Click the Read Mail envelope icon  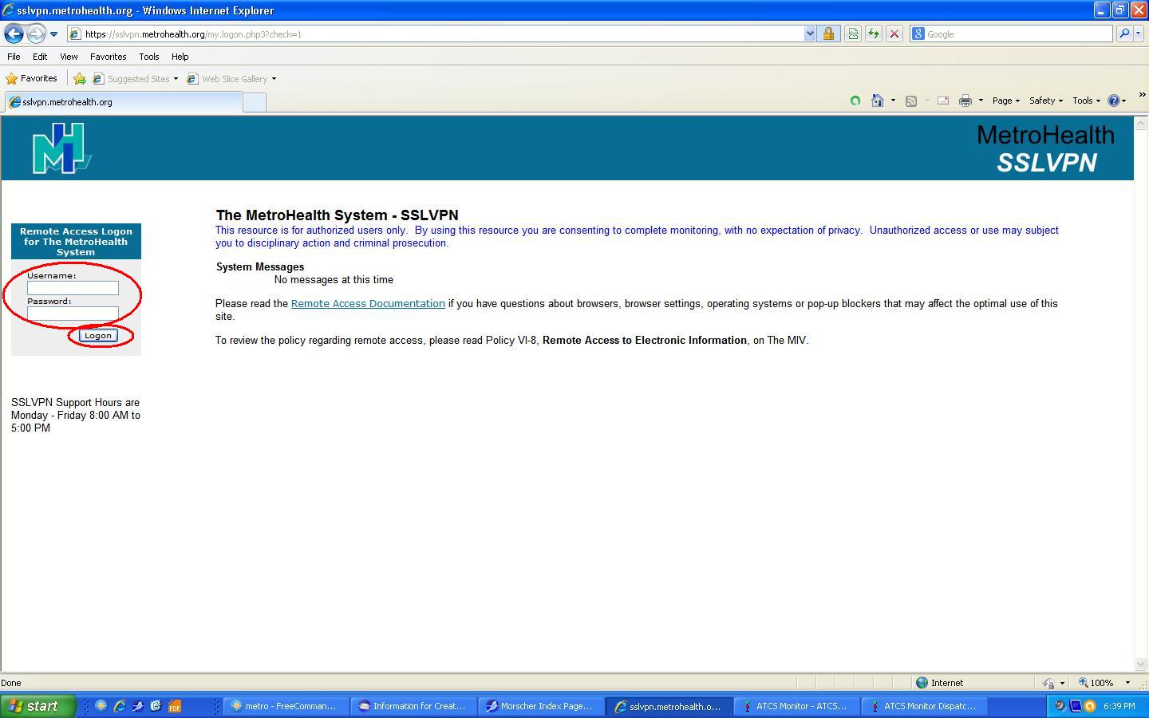pos(942,101)
